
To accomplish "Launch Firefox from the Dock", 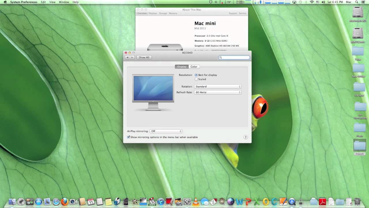I will [65, 201].
